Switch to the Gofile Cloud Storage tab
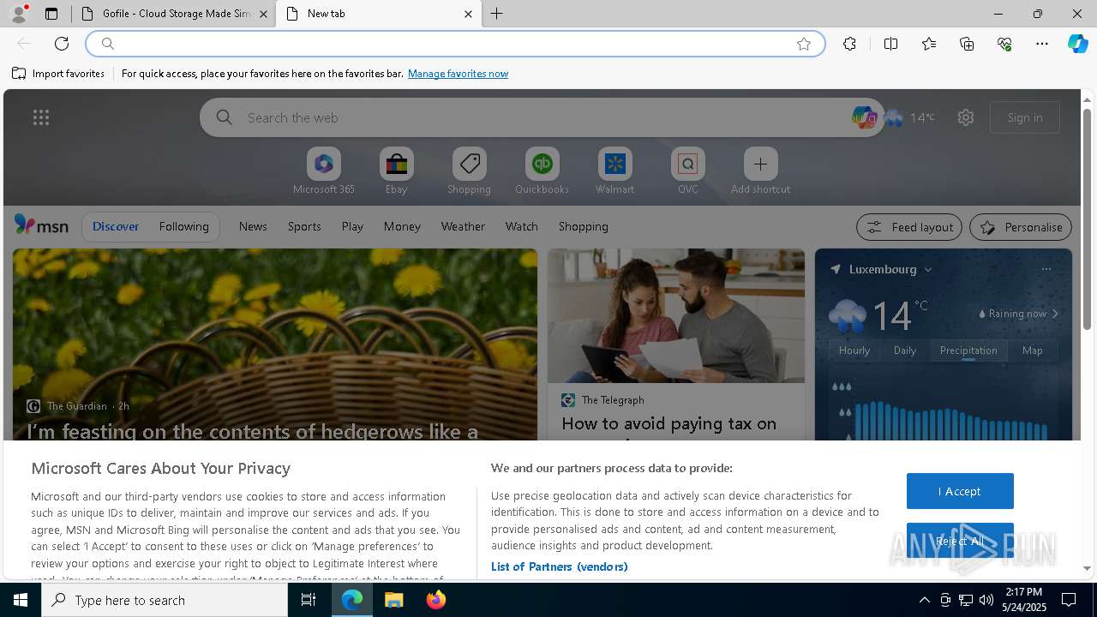1097x617 pixels. (175, 14)
